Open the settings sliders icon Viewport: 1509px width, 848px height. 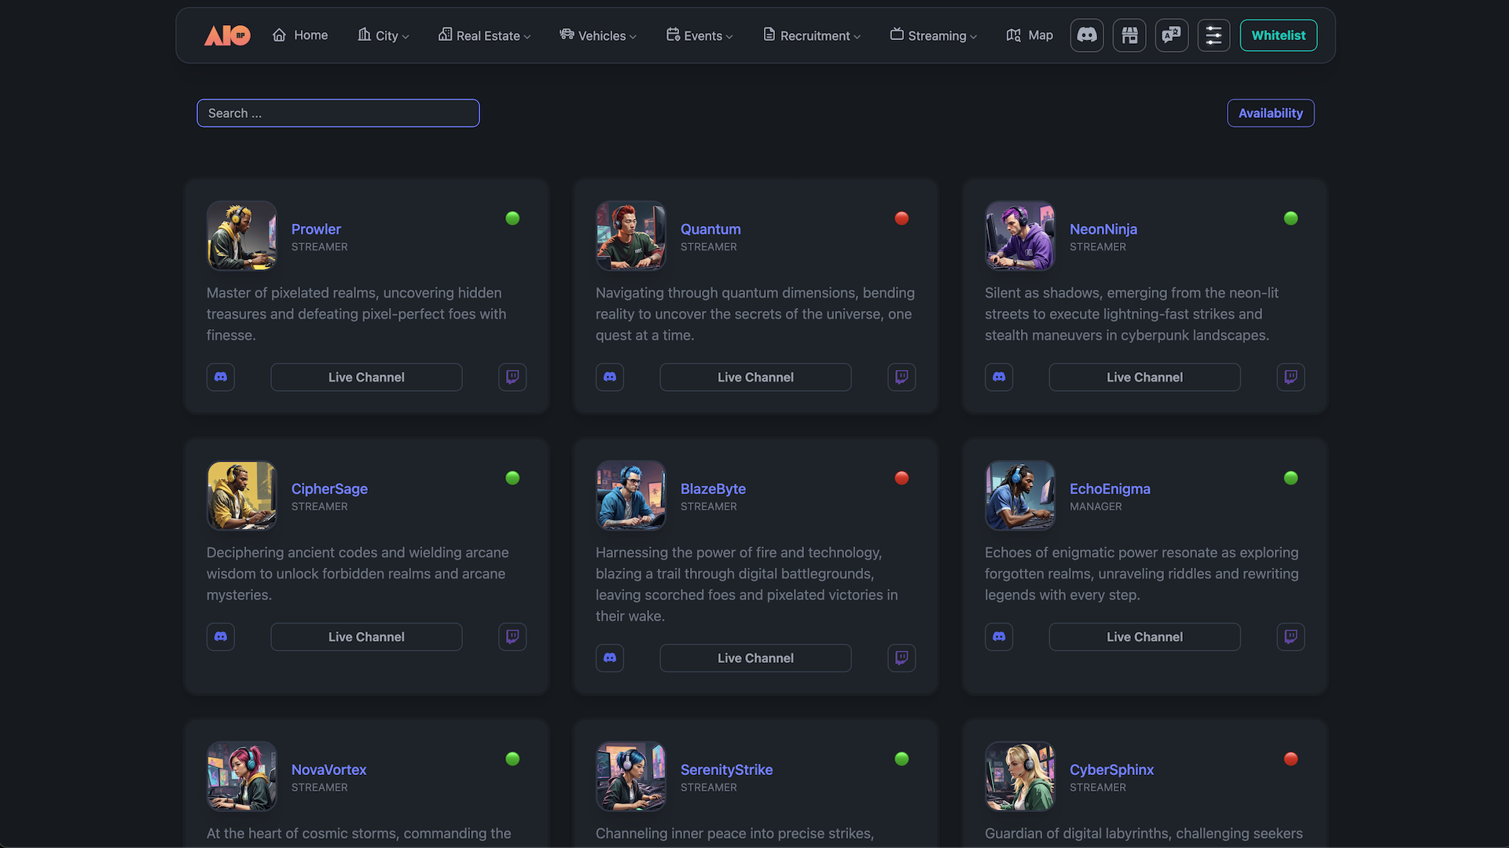click(x=1213, y=35)
